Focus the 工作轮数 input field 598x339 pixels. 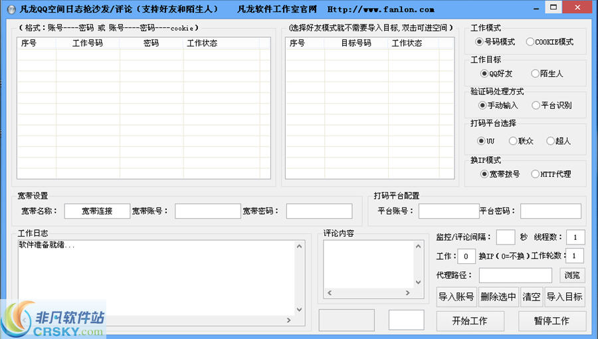pyautogui.click(x=574, y=256)
